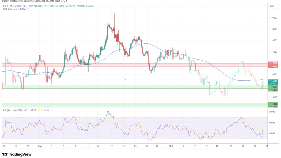
Task: Click the current price label 1.16214
Action: [x=272, y=81]
